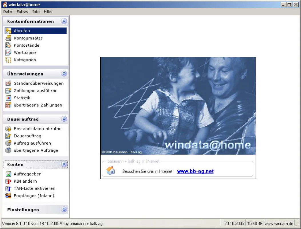Screen dimensions: 301x229
Task: Minimize the windata@home window
Action: (284, 5)
